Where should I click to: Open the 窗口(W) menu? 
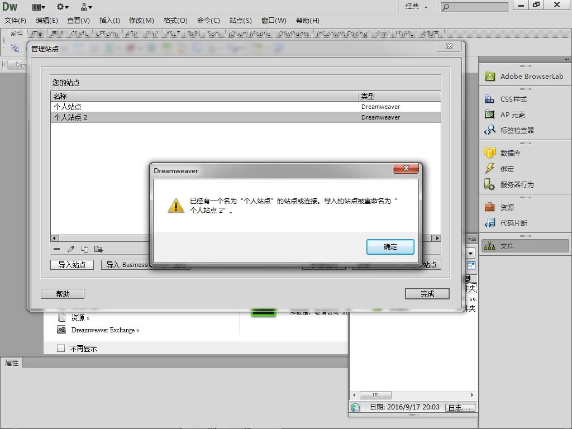click(274, 21)
